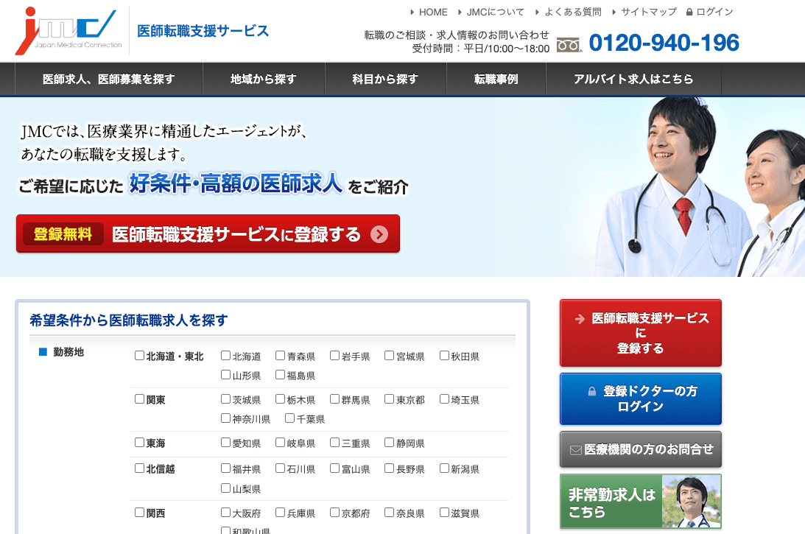Open 医師求人、医師募集を探す menu item

[108, 80]
